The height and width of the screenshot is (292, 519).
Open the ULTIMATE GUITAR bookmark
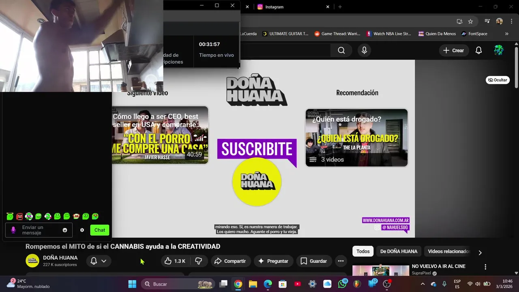point(285,34)
